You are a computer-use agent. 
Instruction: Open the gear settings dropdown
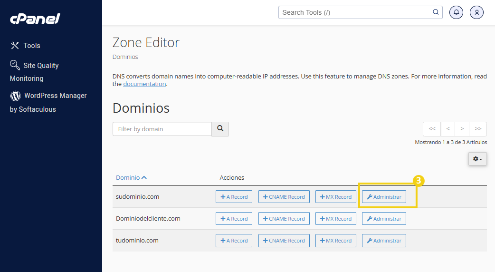tap(477, 159)
